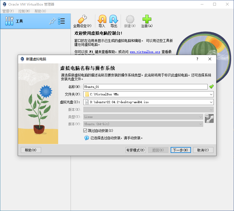Click the heading 虚拟电脑名称与操作系统
The image size is (234, 211).
tap(88, 68)
